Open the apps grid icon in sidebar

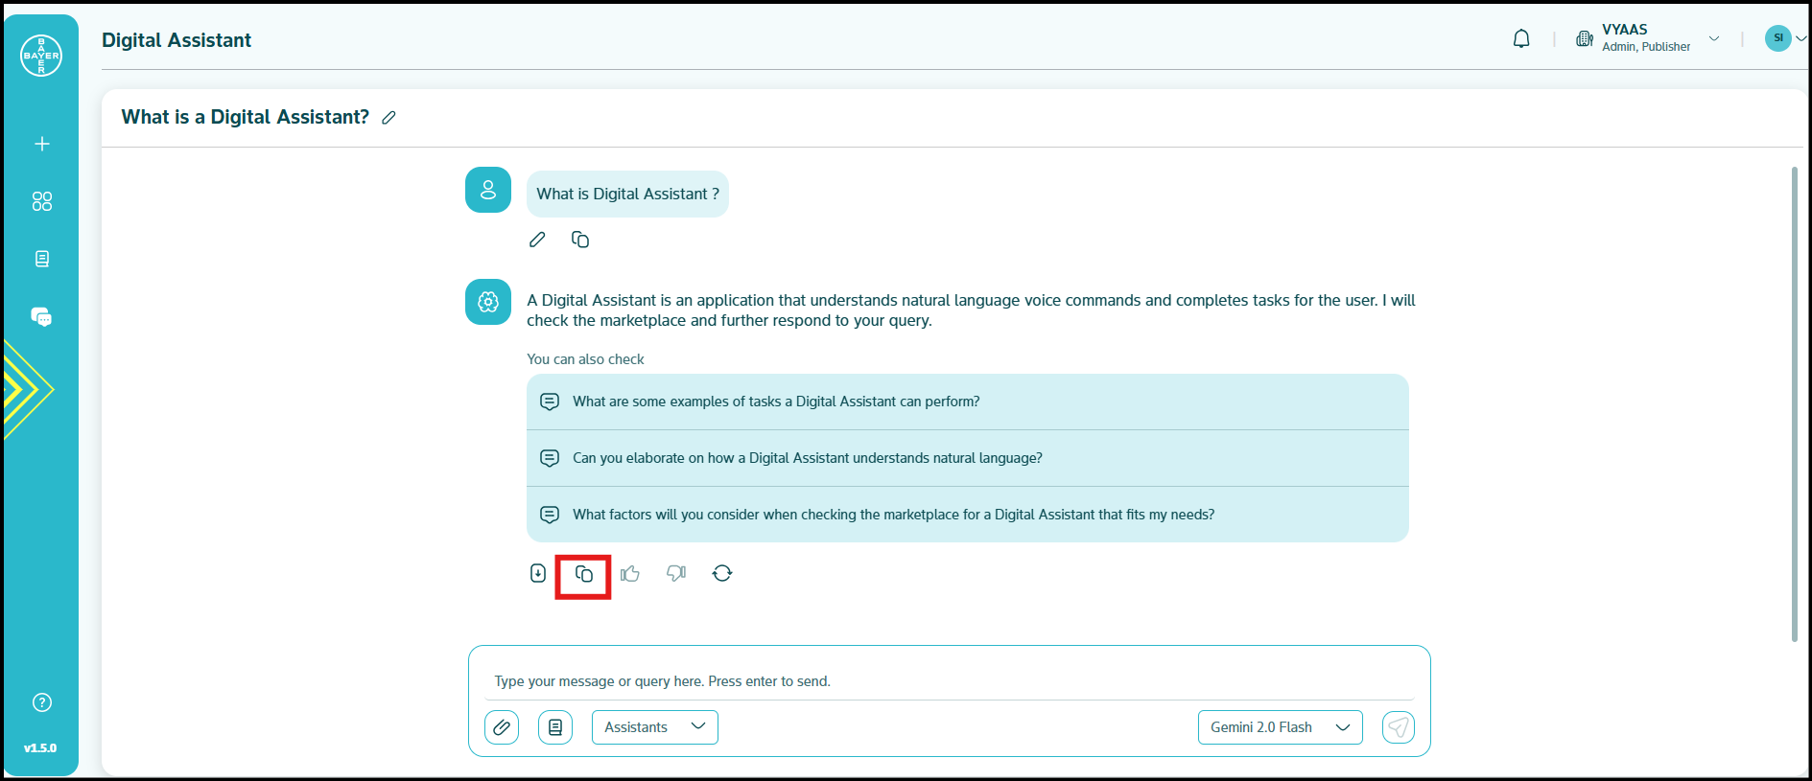42,201
